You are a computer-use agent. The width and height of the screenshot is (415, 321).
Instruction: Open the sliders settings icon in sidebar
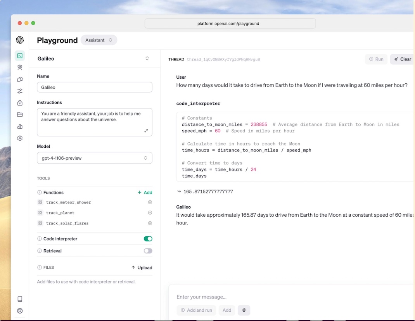coord(20,91)
